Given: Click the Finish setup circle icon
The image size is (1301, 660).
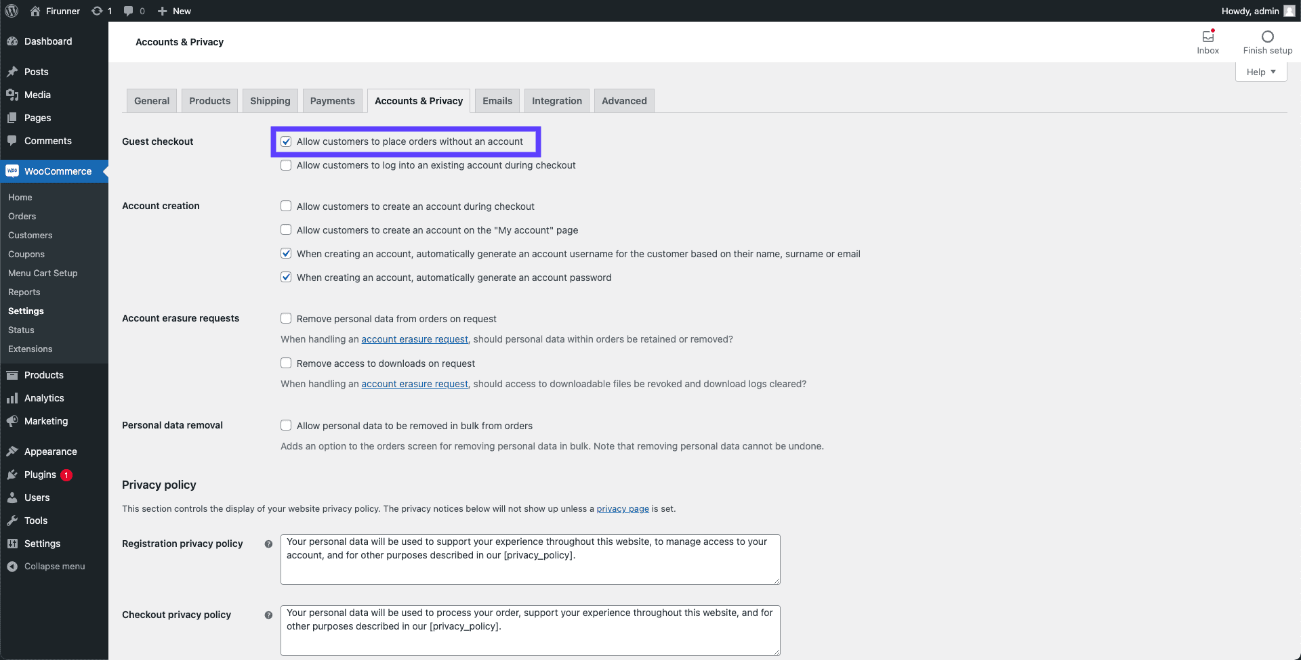Looking at the screenshot, I should pyautogui.click(x=1267, y=37).
